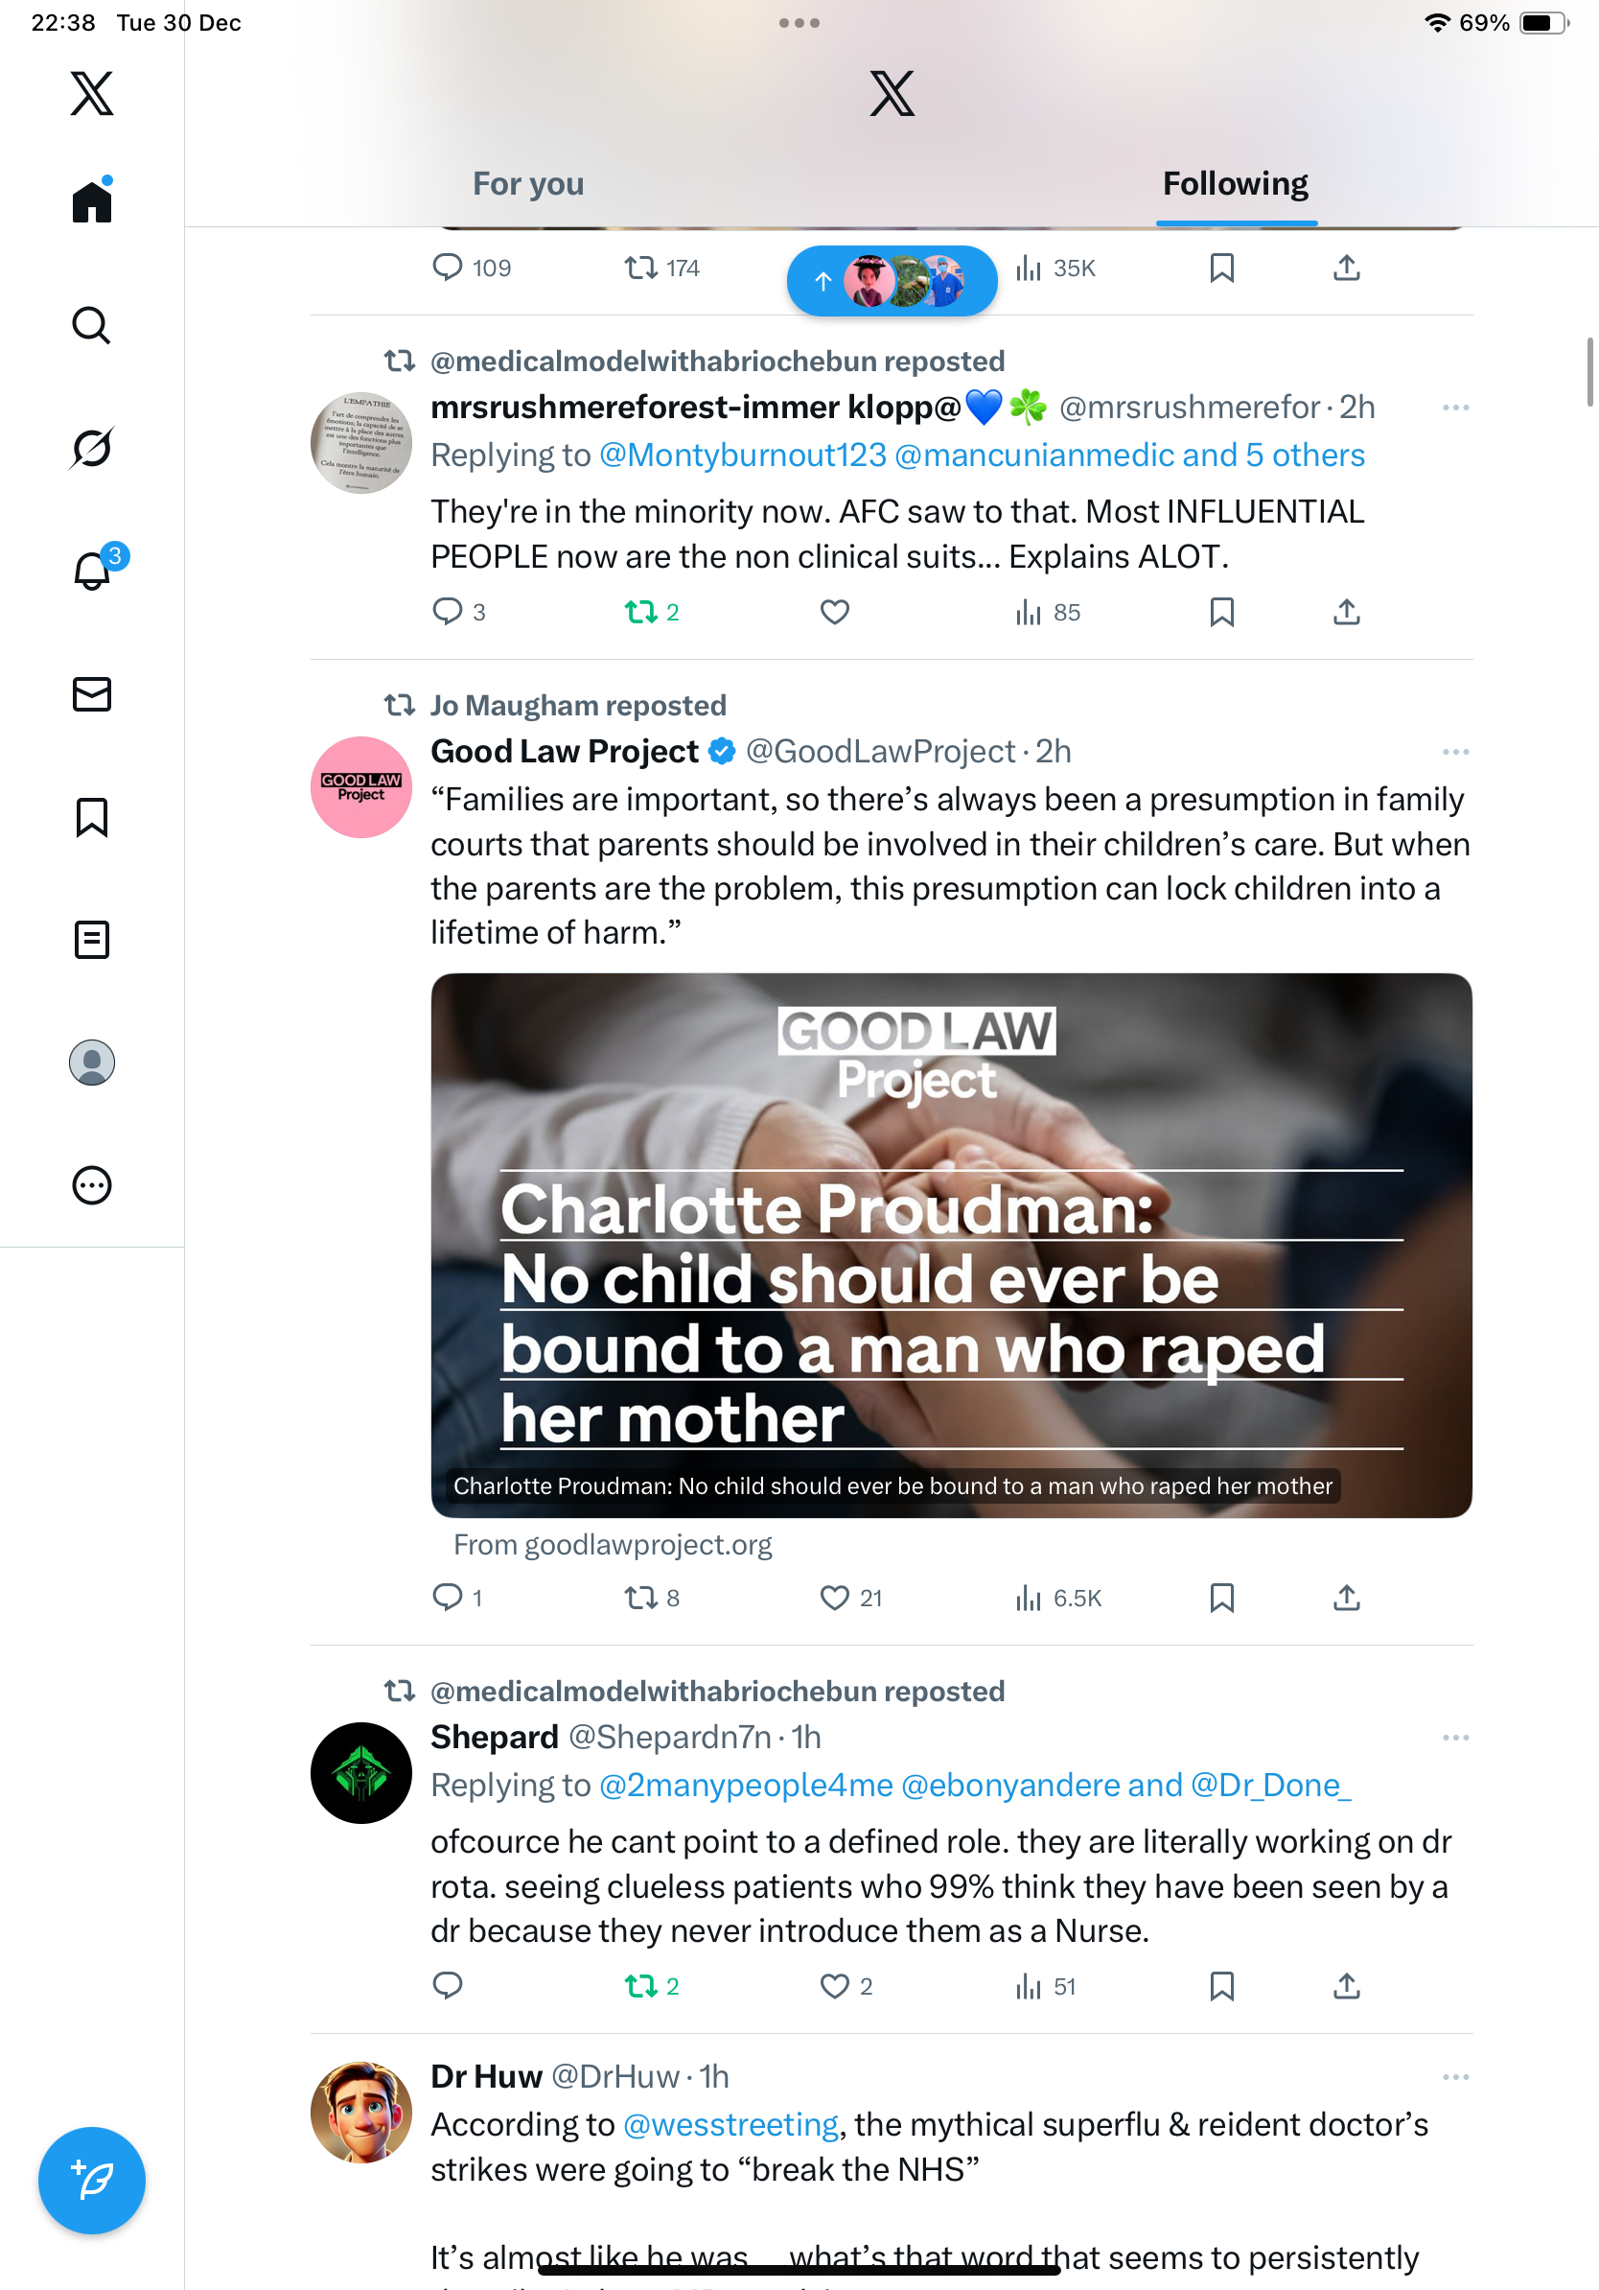Select the Following tab
Image resolution: width=1599 pixels, height=2290 pixels.
pyautogui.click(x=1235, y=183)
